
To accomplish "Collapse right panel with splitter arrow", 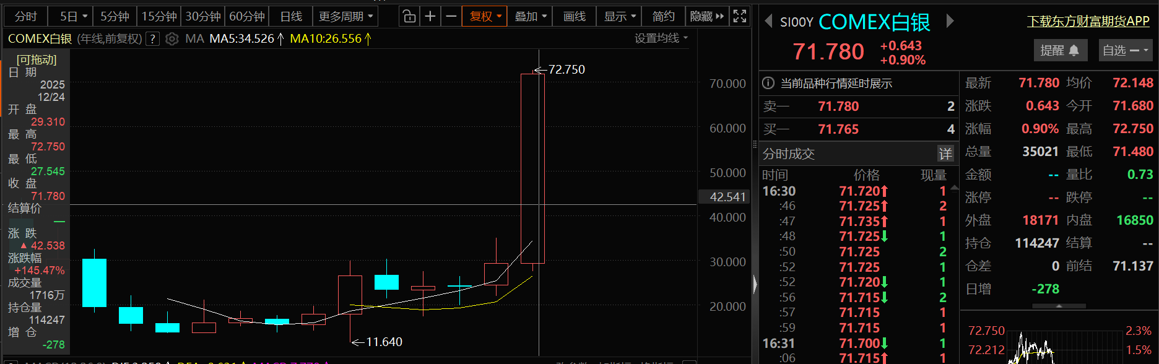I will (755, 284).
